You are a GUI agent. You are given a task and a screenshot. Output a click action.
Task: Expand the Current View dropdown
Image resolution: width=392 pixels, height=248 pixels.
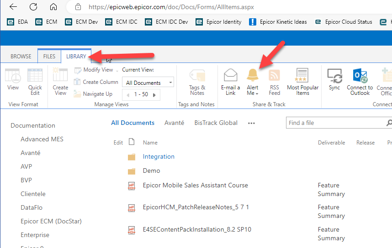pos(170,83)
